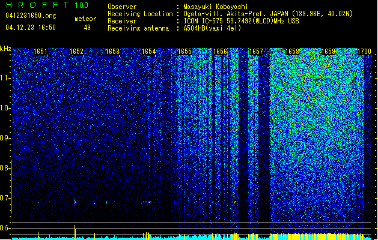
Task: Click the 1655 time marker
Action: click(184, 52)
